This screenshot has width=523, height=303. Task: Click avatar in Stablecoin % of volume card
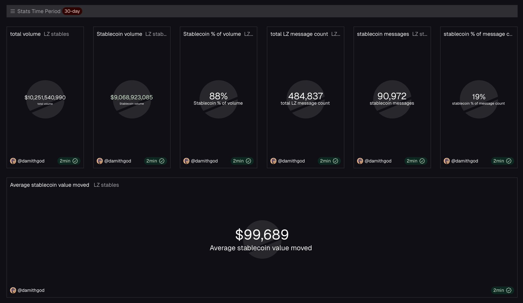pos(186,161)
